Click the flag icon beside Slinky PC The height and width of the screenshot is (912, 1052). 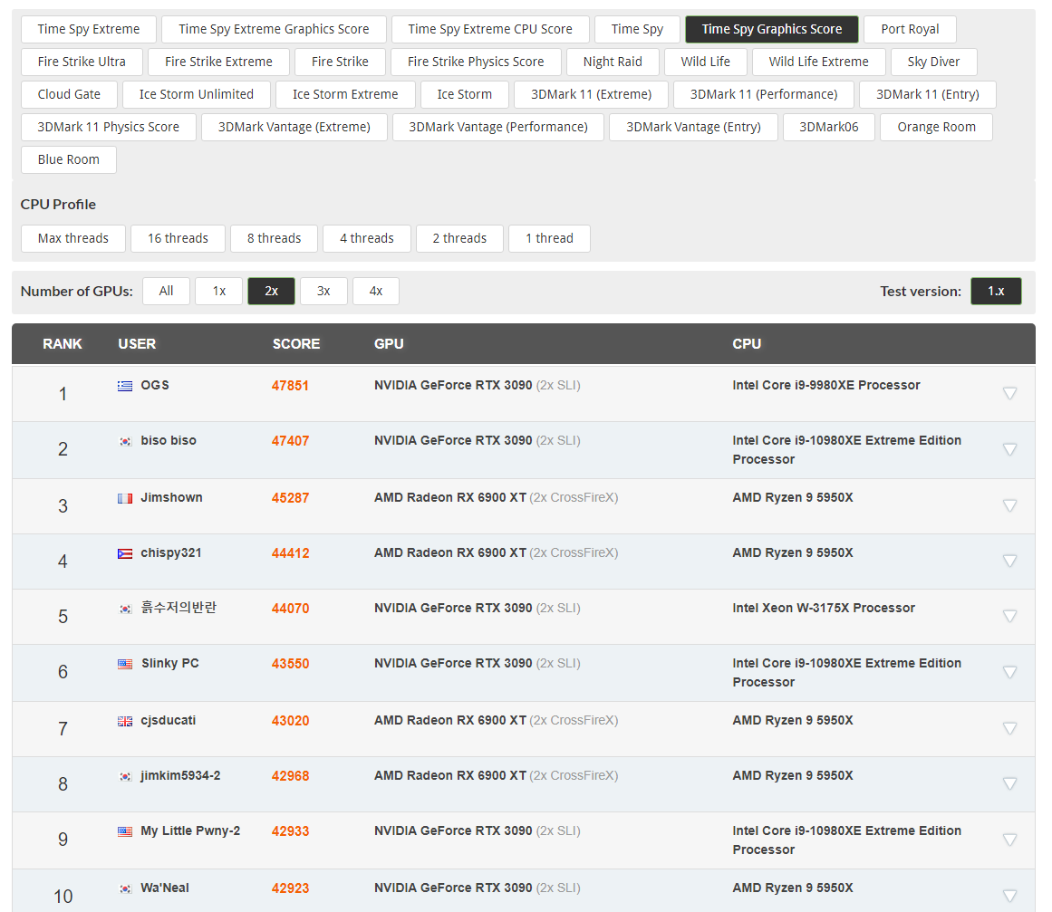[x=125, y=664]
